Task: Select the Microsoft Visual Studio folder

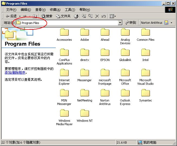Action: click(x=145, y=77)
